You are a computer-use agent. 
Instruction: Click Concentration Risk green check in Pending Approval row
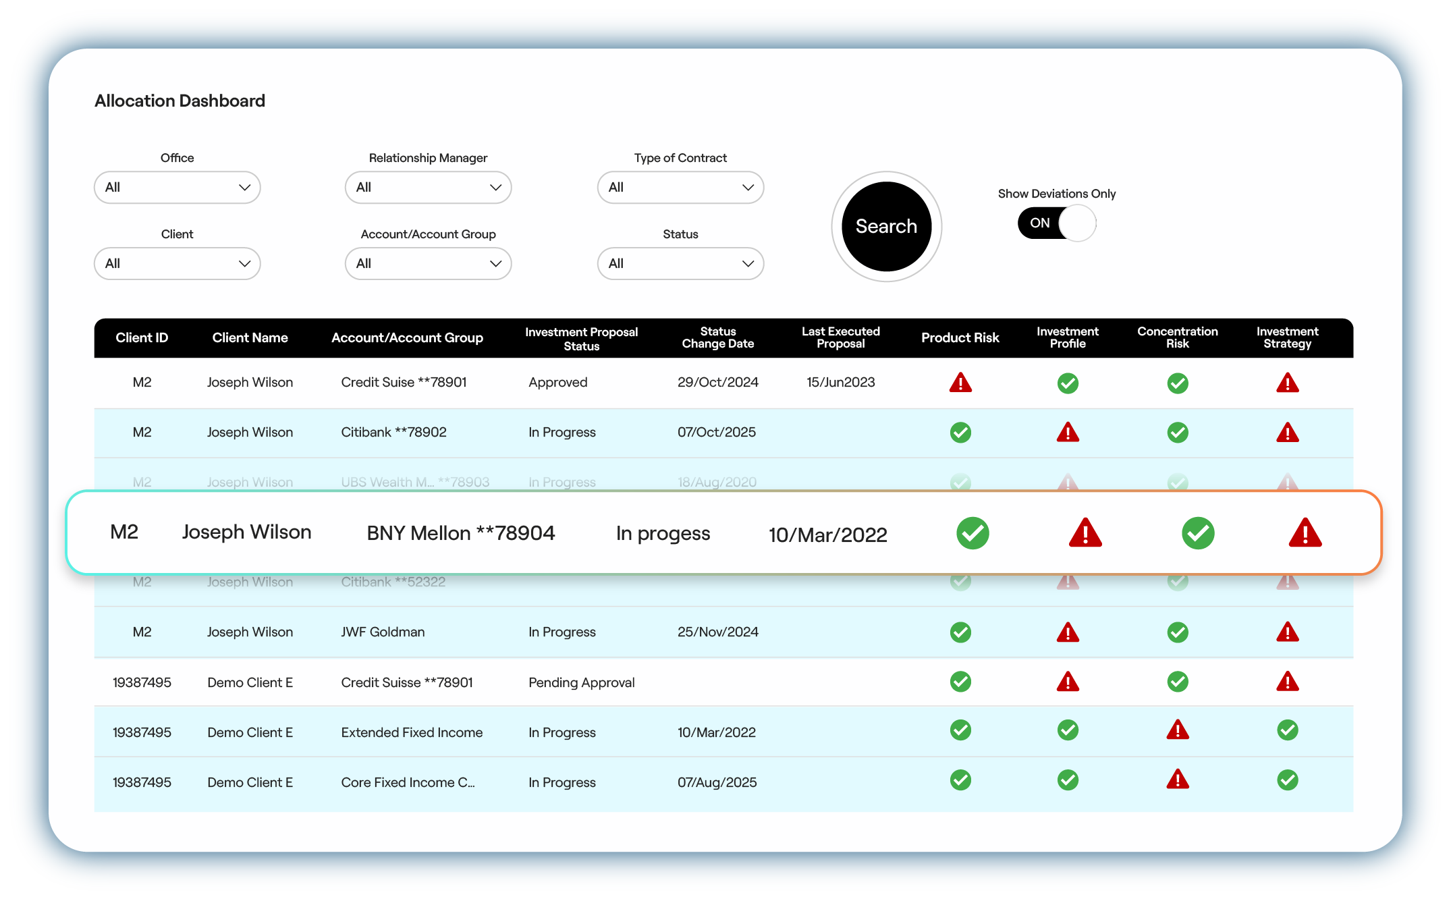point(1177,682)
